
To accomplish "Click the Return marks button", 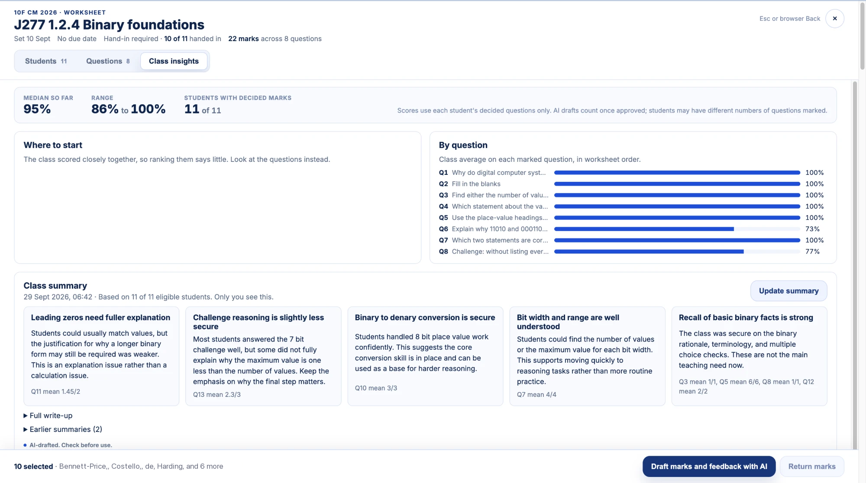I will coord(812,466).
